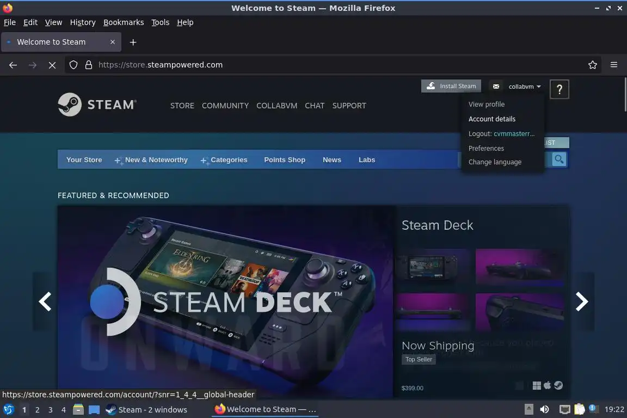Open file manager in taskbar
Screen dimensions: 627x418
(x=78, y=410)
